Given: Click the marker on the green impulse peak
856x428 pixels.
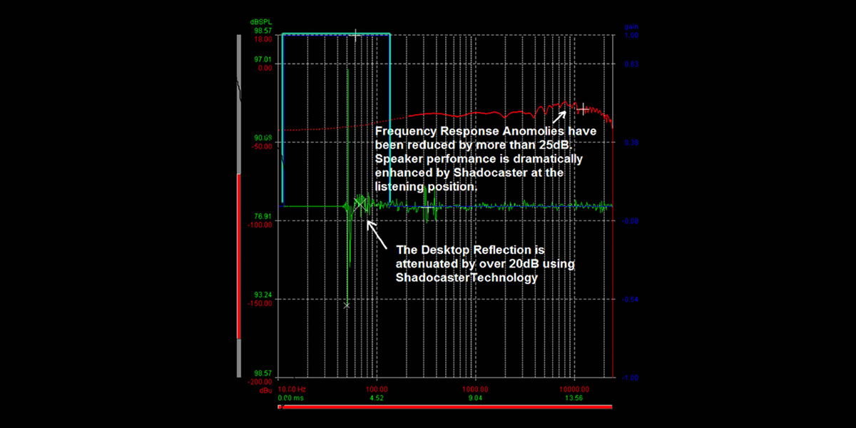Looking at the screenshot, I should coord(361,203).
